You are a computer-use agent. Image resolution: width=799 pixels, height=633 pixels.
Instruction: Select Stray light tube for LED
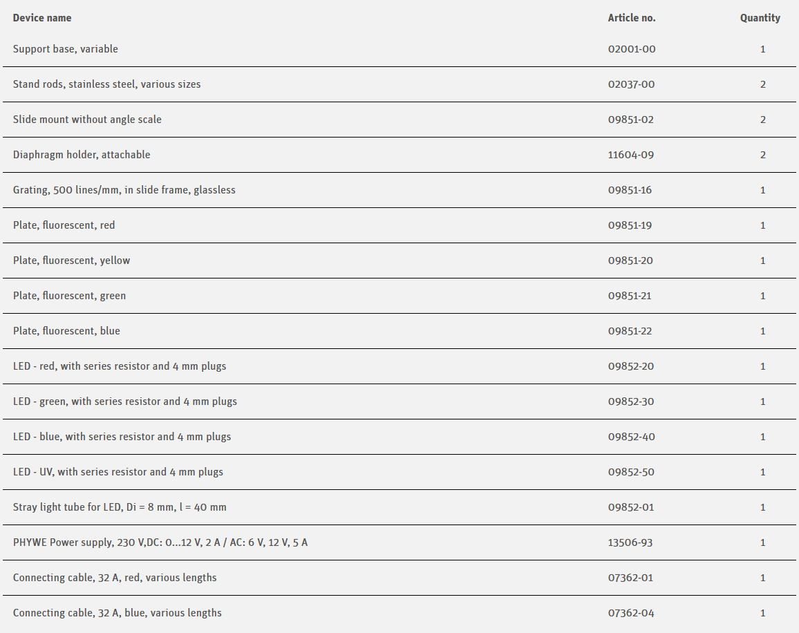tap(120, 507)
